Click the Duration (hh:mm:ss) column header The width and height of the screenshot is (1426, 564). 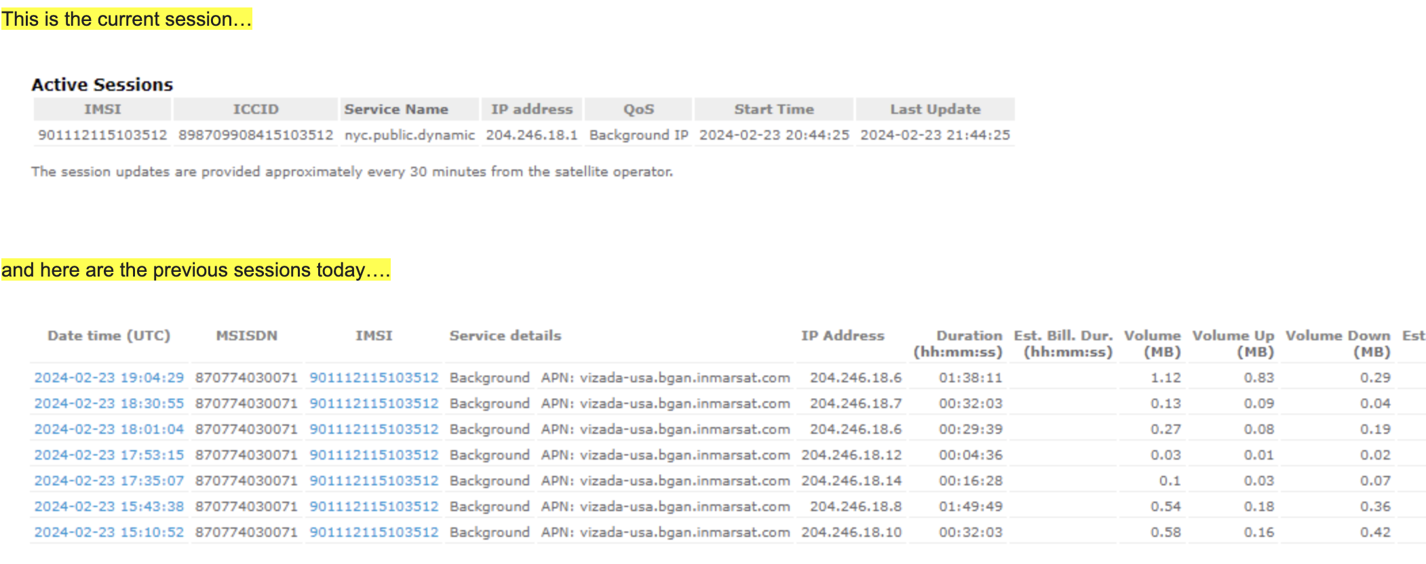pyautogui.click(x=958, y=344)
